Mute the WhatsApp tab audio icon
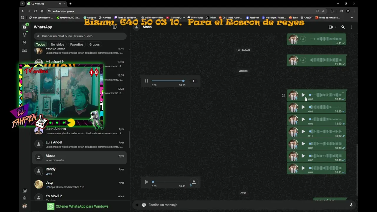This screenshot has height=212, width=377. click(x=60, y=4)
